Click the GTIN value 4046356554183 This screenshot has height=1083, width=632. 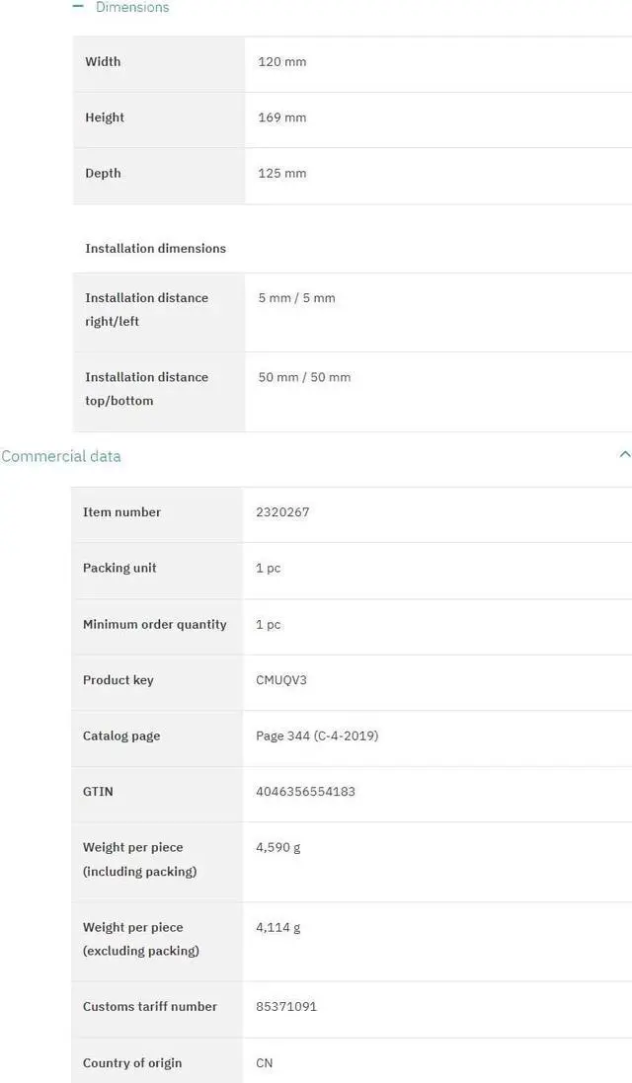(x=305, y=792)
